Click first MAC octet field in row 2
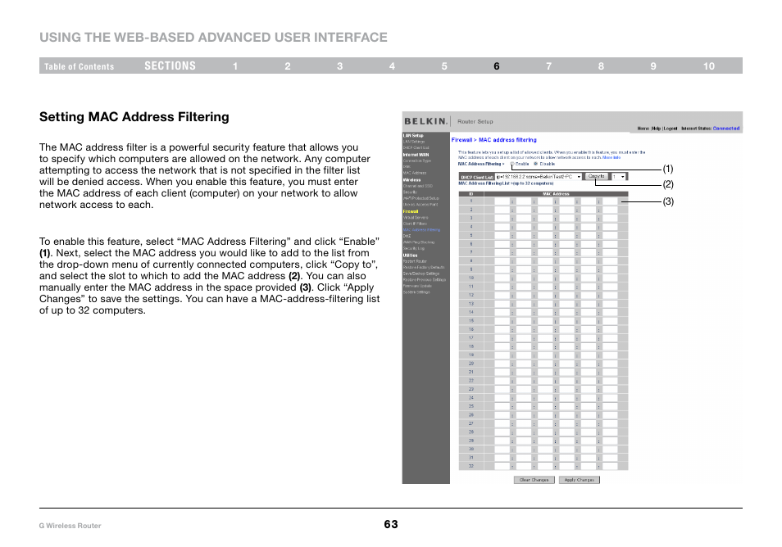Image resolution: width=782 pixels, height=547 pixels. tap(502, 210)
